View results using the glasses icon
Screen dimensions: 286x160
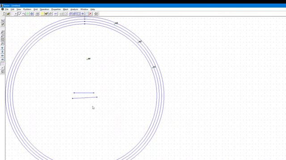pos(50,14)
